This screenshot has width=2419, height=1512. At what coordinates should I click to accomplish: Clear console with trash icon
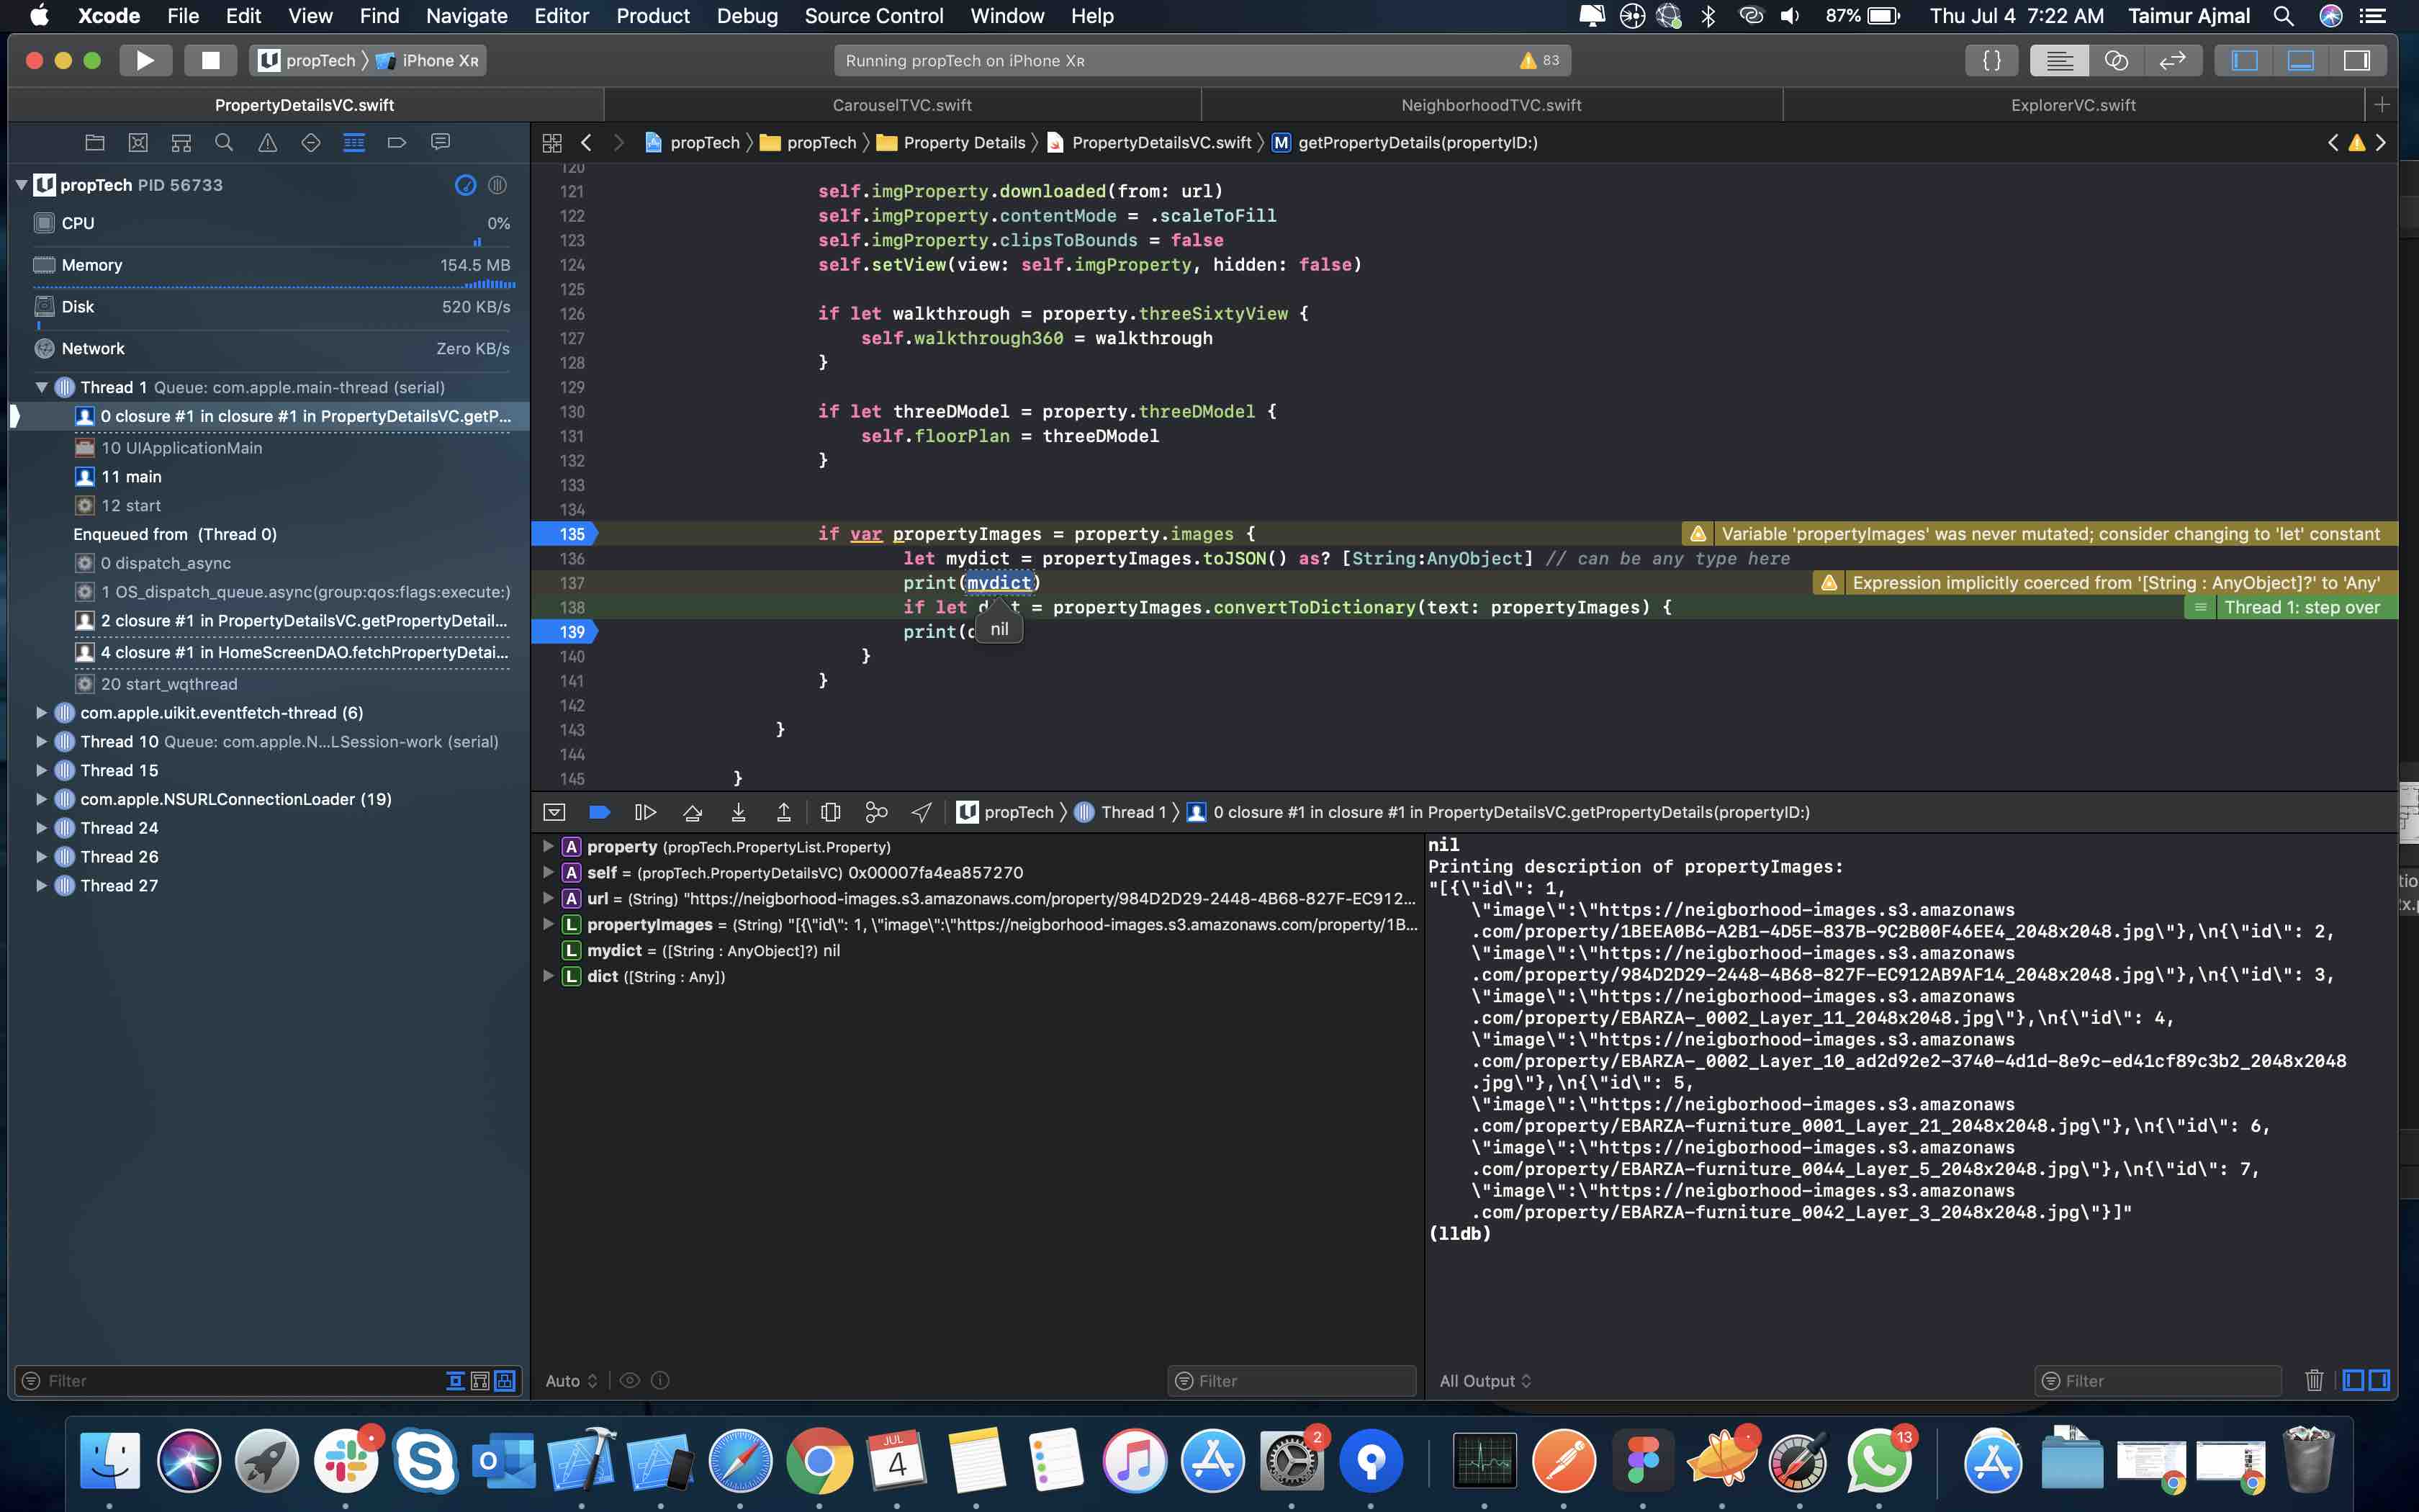click(2313, 1380)
